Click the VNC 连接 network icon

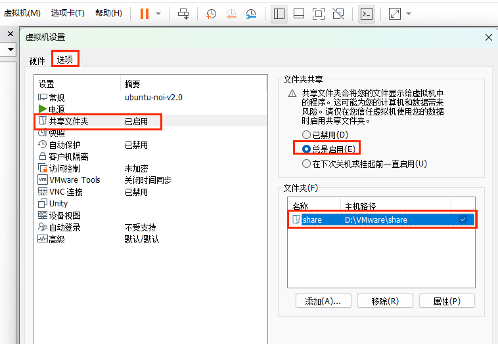43,191
